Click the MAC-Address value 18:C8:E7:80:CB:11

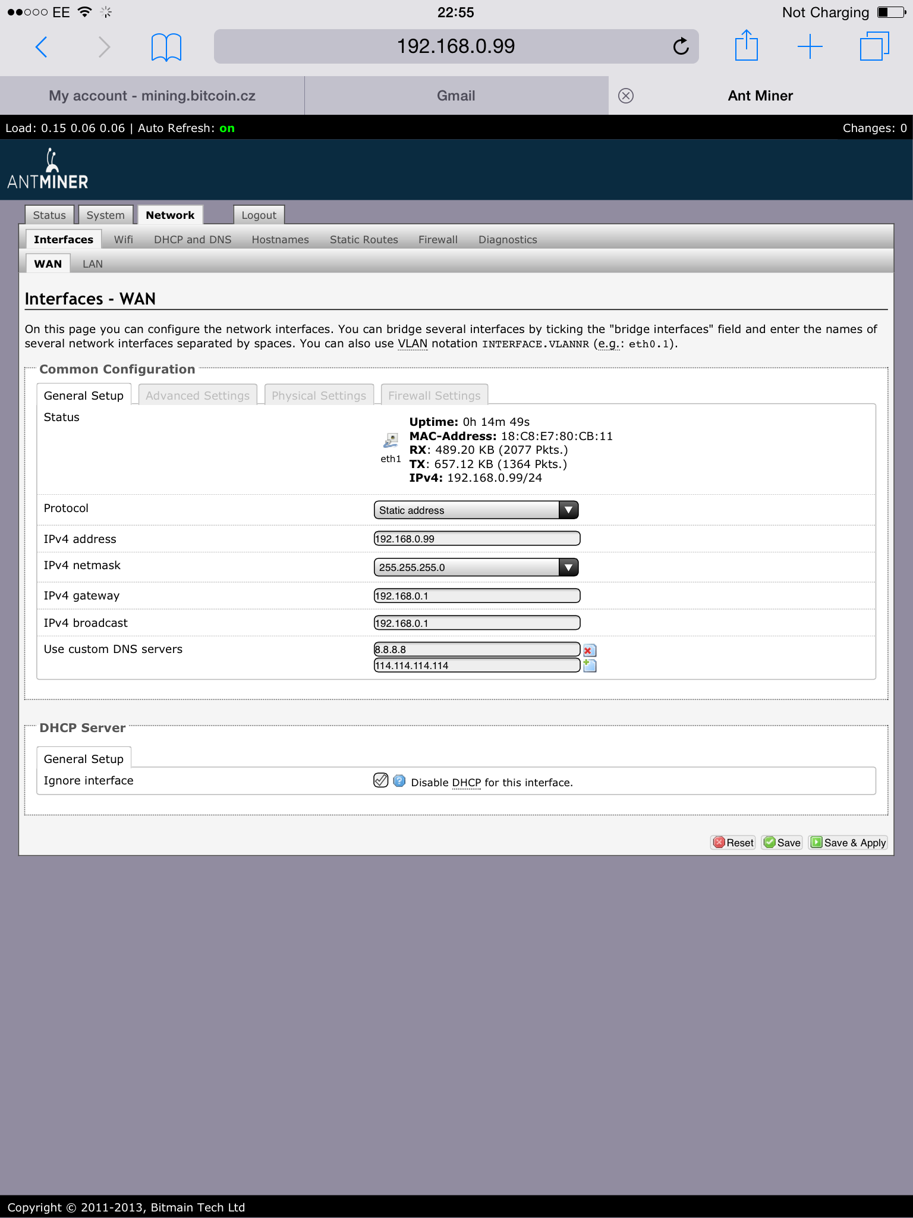pyautogui.click(x=557, y=436)
